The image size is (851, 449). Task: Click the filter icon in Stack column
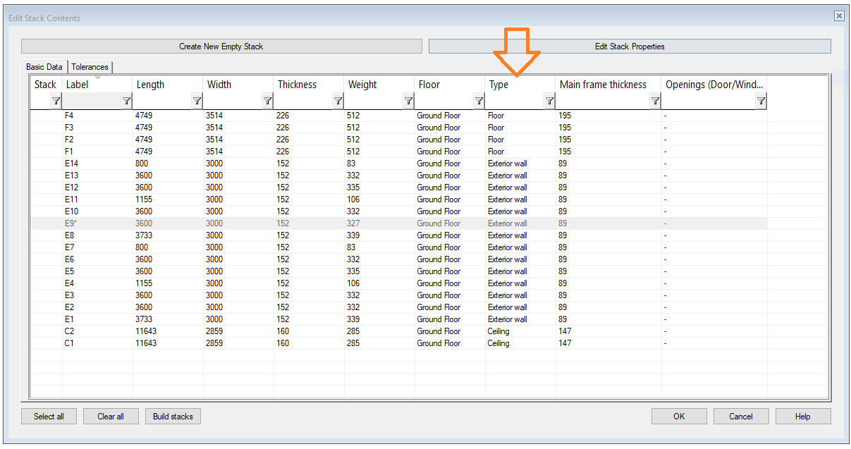(56, 102)
